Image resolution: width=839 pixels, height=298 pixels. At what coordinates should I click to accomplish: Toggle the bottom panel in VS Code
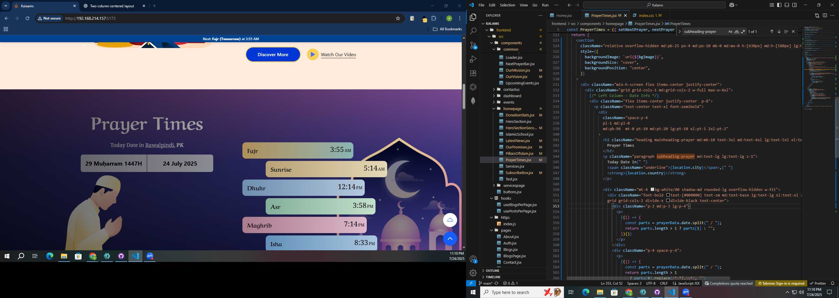pos(787,5)
